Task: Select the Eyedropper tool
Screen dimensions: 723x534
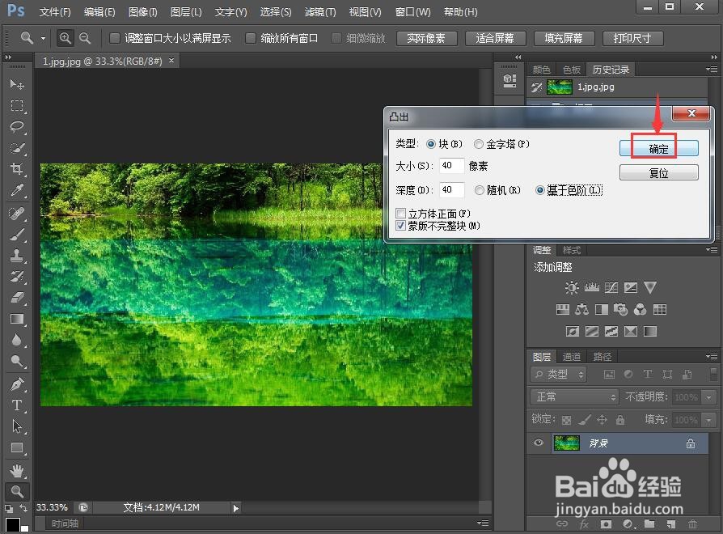Action: pos(17,190)
